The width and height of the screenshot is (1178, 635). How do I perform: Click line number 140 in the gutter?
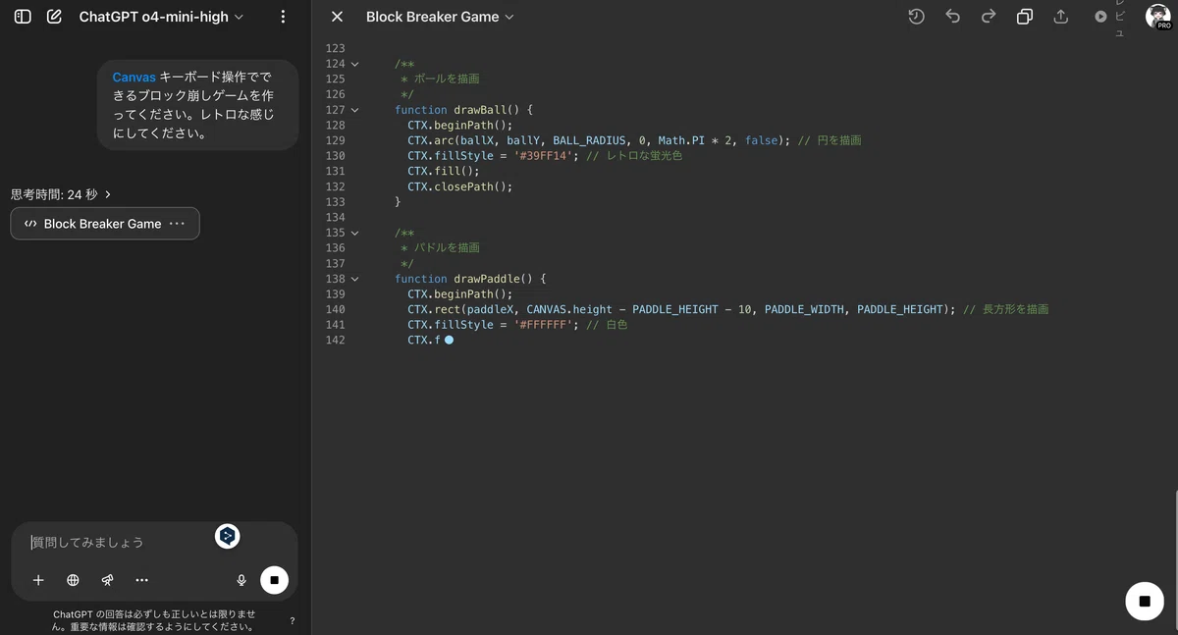(335, 309)
